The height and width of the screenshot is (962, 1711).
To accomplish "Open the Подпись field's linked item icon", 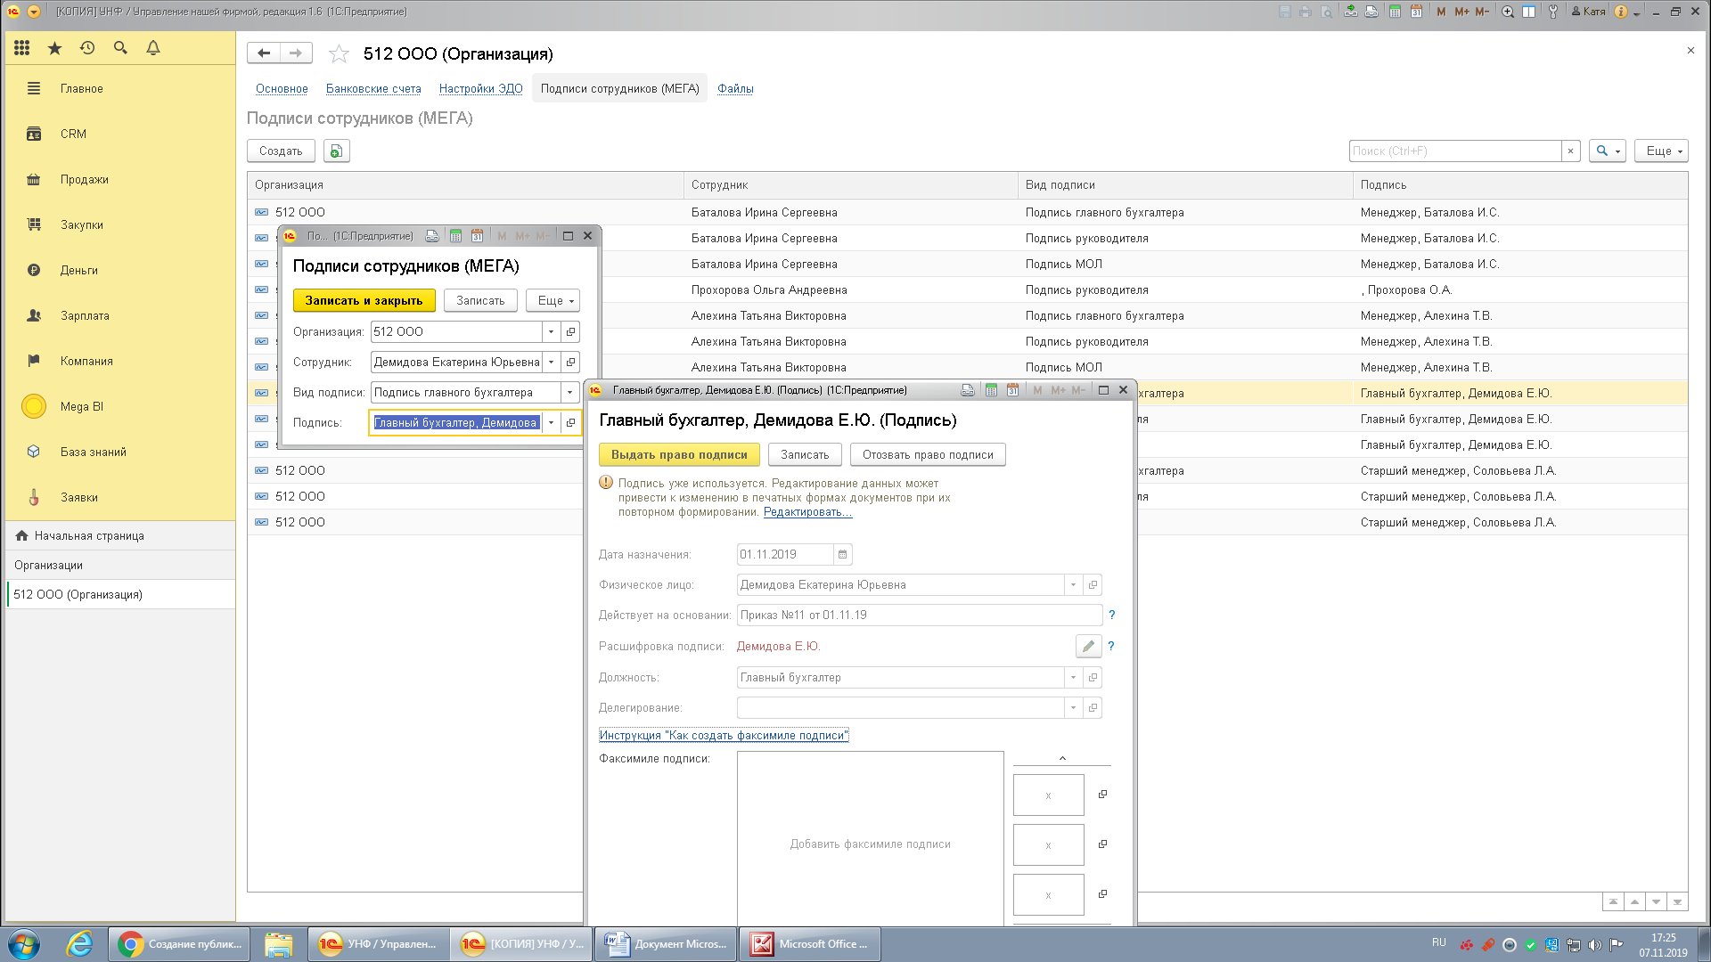I will coord(570,422).
